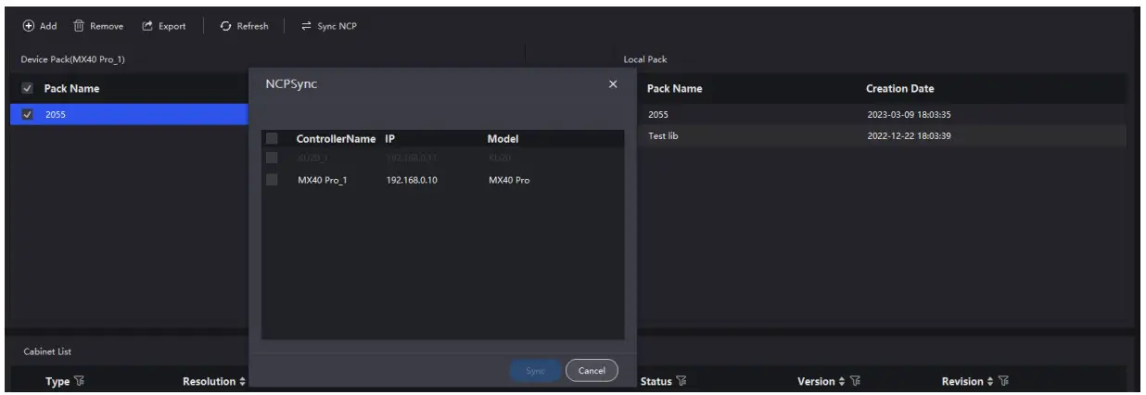Click the Model column header in NCPSync
The width and height of the screenshot is (1146, 395).
pos(502,139)
